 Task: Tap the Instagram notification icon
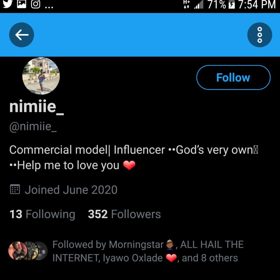[x=35, y=4]
